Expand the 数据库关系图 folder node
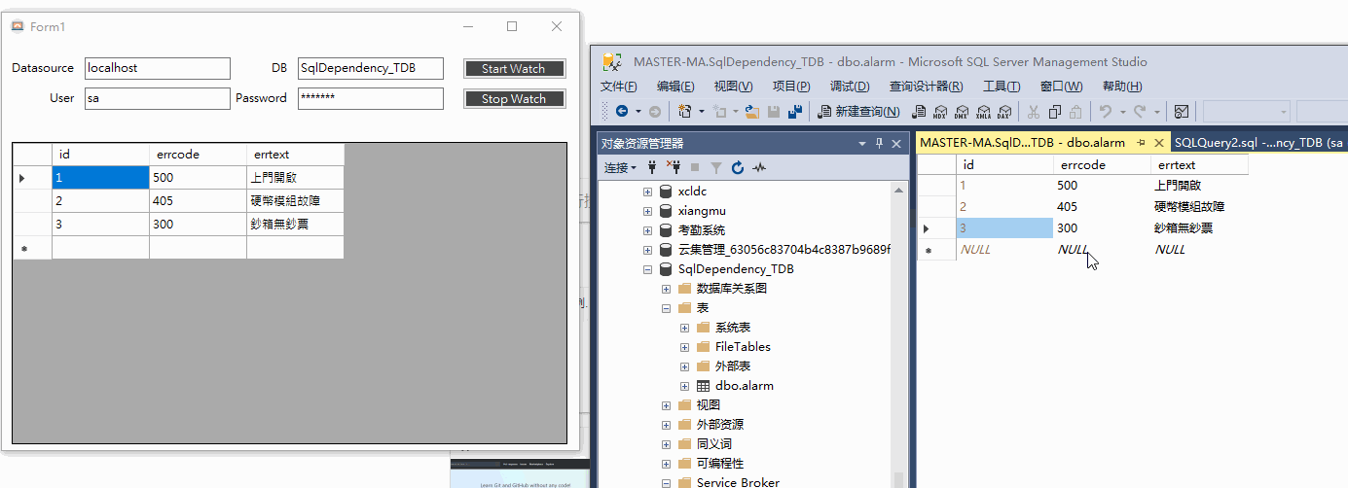 click(667, 289)
